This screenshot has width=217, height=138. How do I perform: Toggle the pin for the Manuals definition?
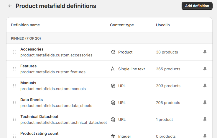pos(205,86)
